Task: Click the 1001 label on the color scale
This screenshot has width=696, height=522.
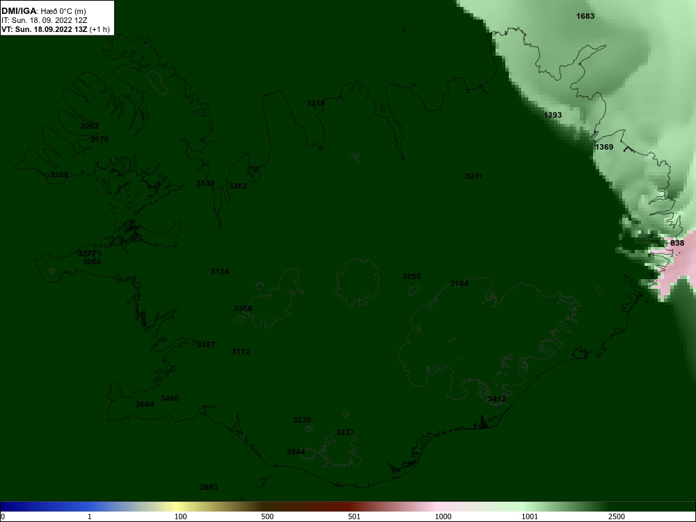Action: click(530, 516)
